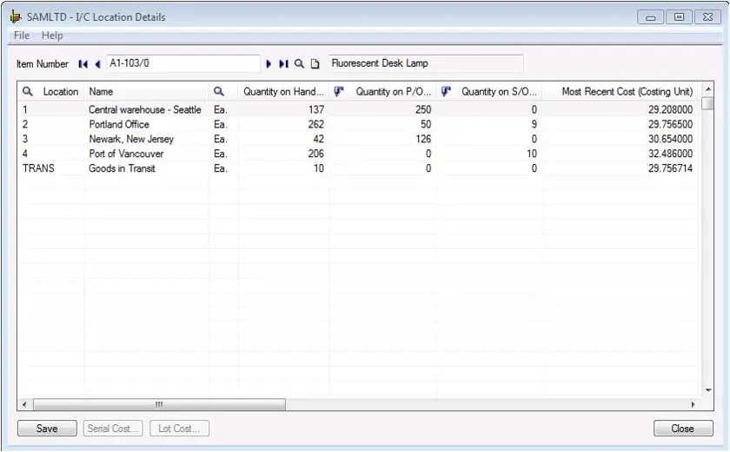
Task: Click the finder icon in units column header
Action: 219,91
